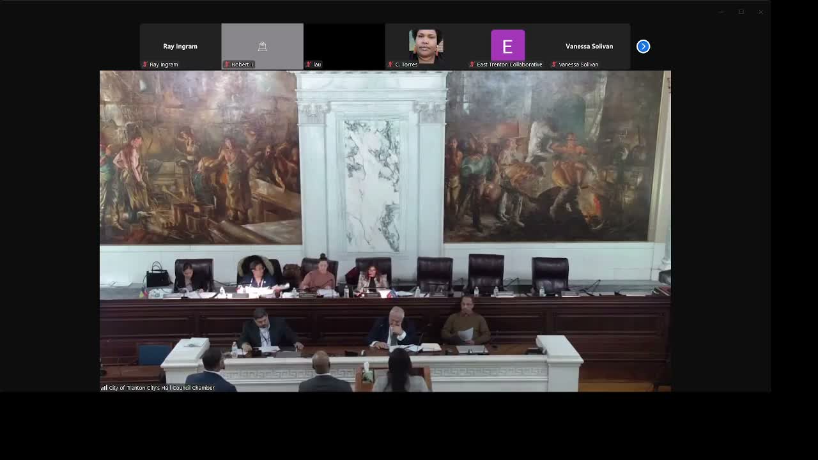Select Robert T's participant tile
Image resolution: width=818 pixels, height=460 pixels.
[x=262, y=46]
